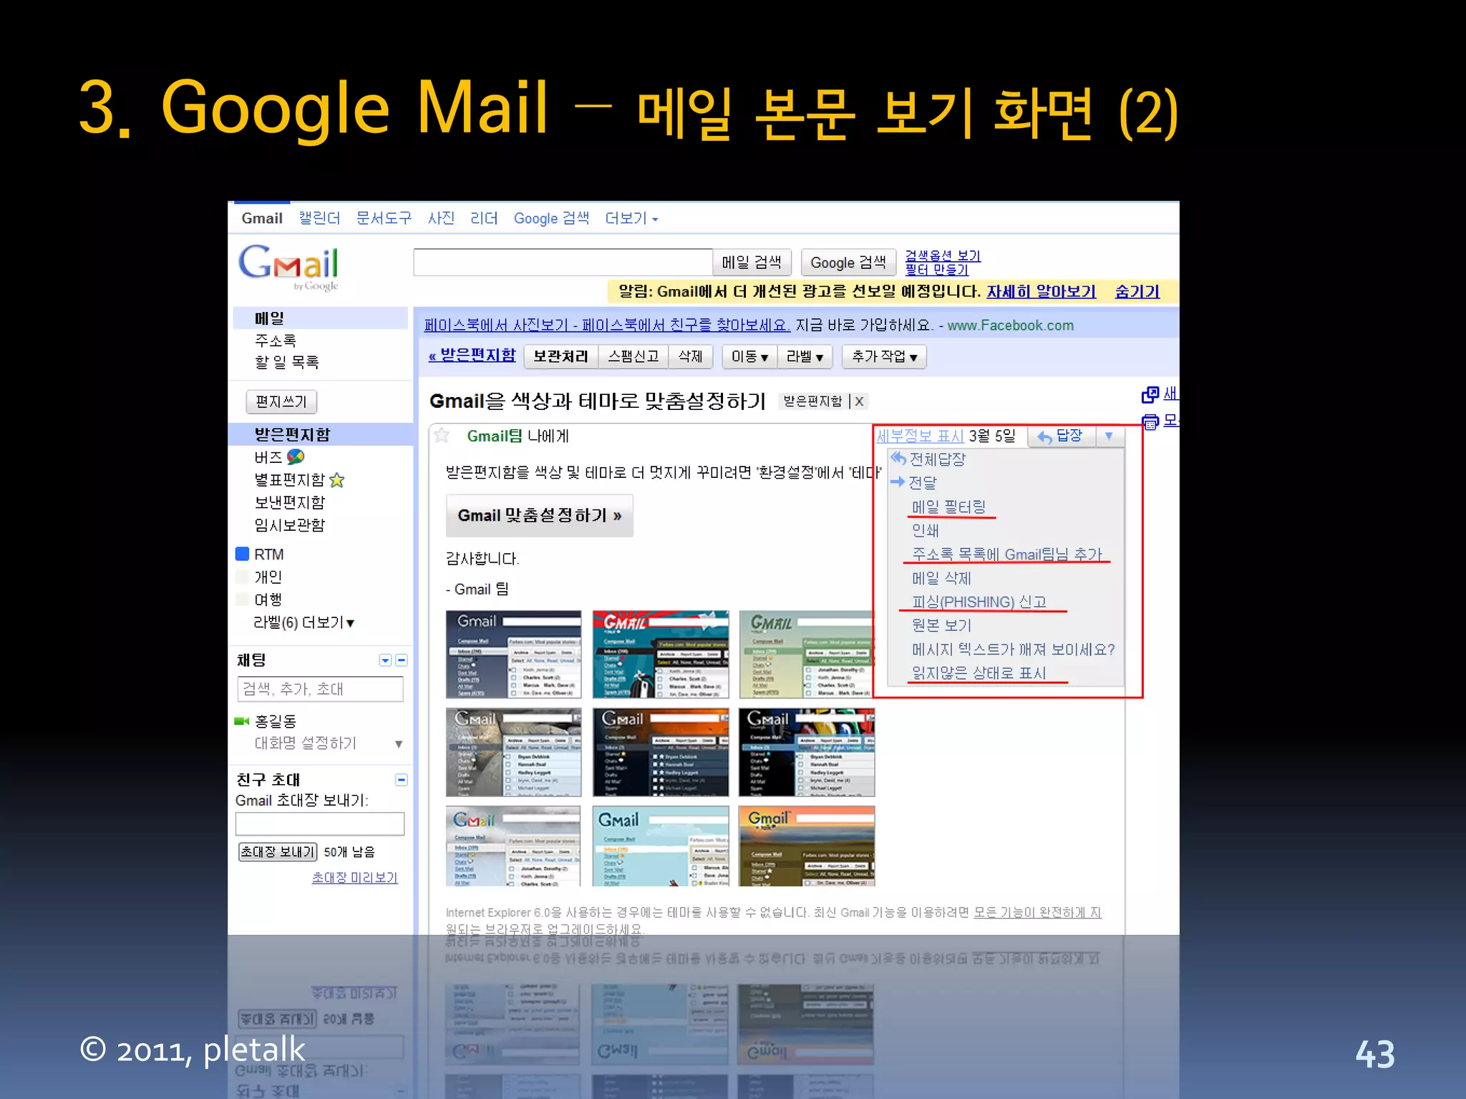Select 인쇄 menu entry
Screen dimensions: 1466x1099
(925, 530)
